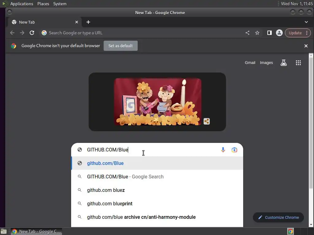Click the address bar URL field
The width and height of the screenshot is (314, 235).
(140, 33)
